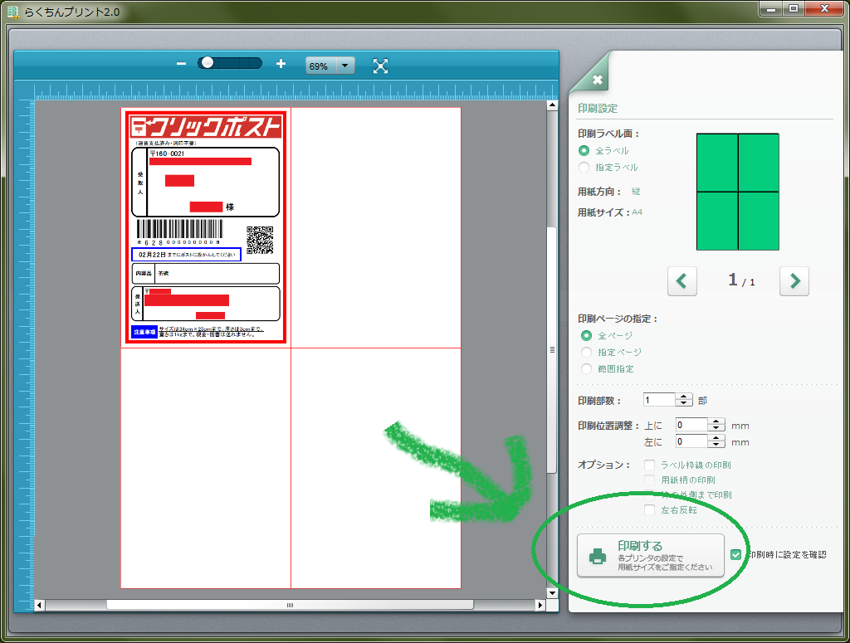Click the 用紙方向 縦 value
The height and width of the screenshot is (643, 850).
(636, 191)
